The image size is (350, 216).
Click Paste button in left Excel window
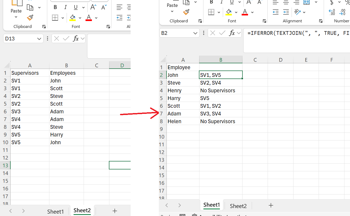[x=16, y=6]
